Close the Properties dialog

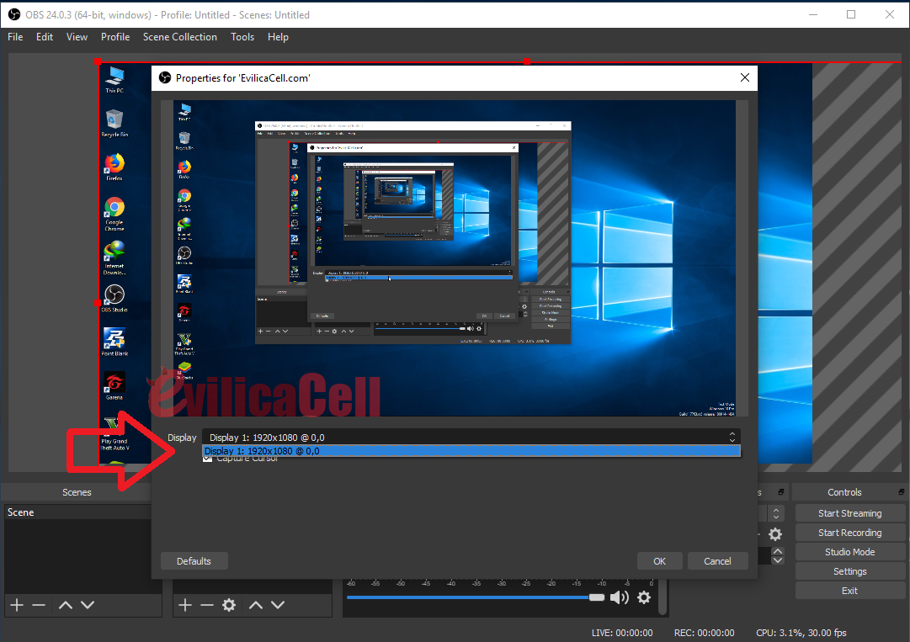(x=745, y=77)
